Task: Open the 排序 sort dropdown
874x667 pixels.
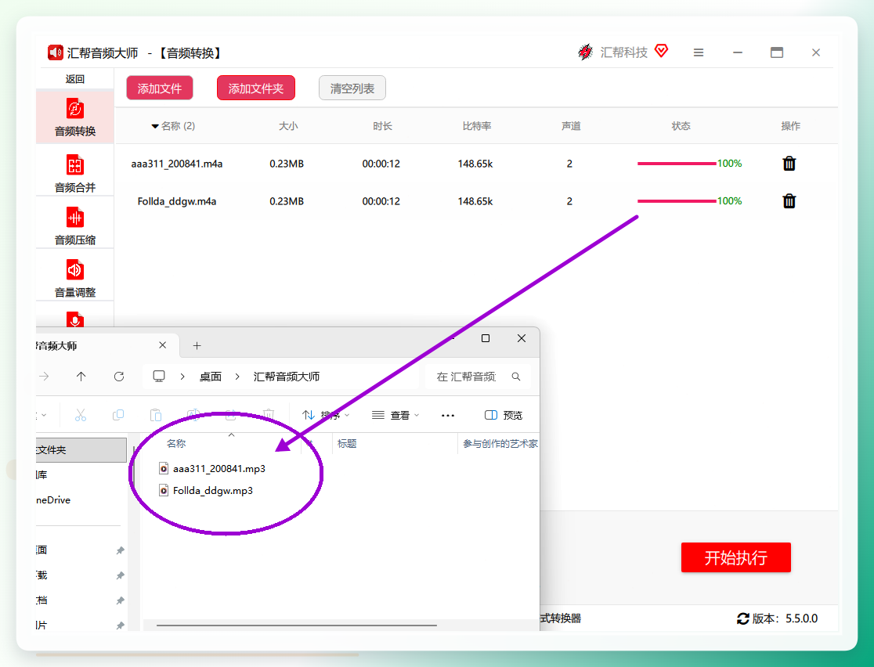Action: tap(326, 415)
